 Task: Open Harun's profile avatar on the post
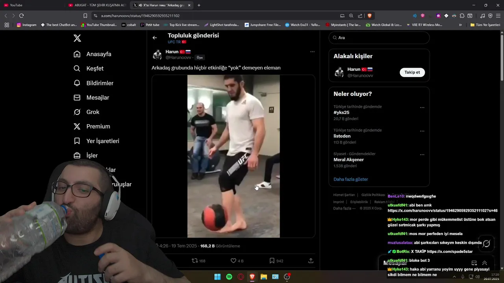pos(157,55)
